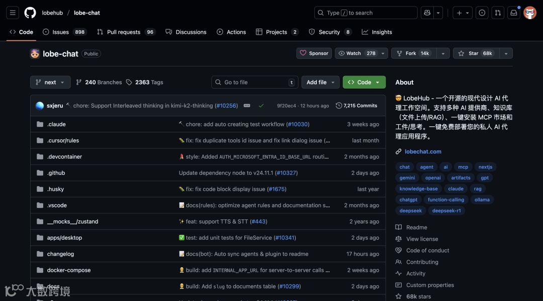Switch to the Security tab
Screen dimensions: 543x301
coord(330,32)
